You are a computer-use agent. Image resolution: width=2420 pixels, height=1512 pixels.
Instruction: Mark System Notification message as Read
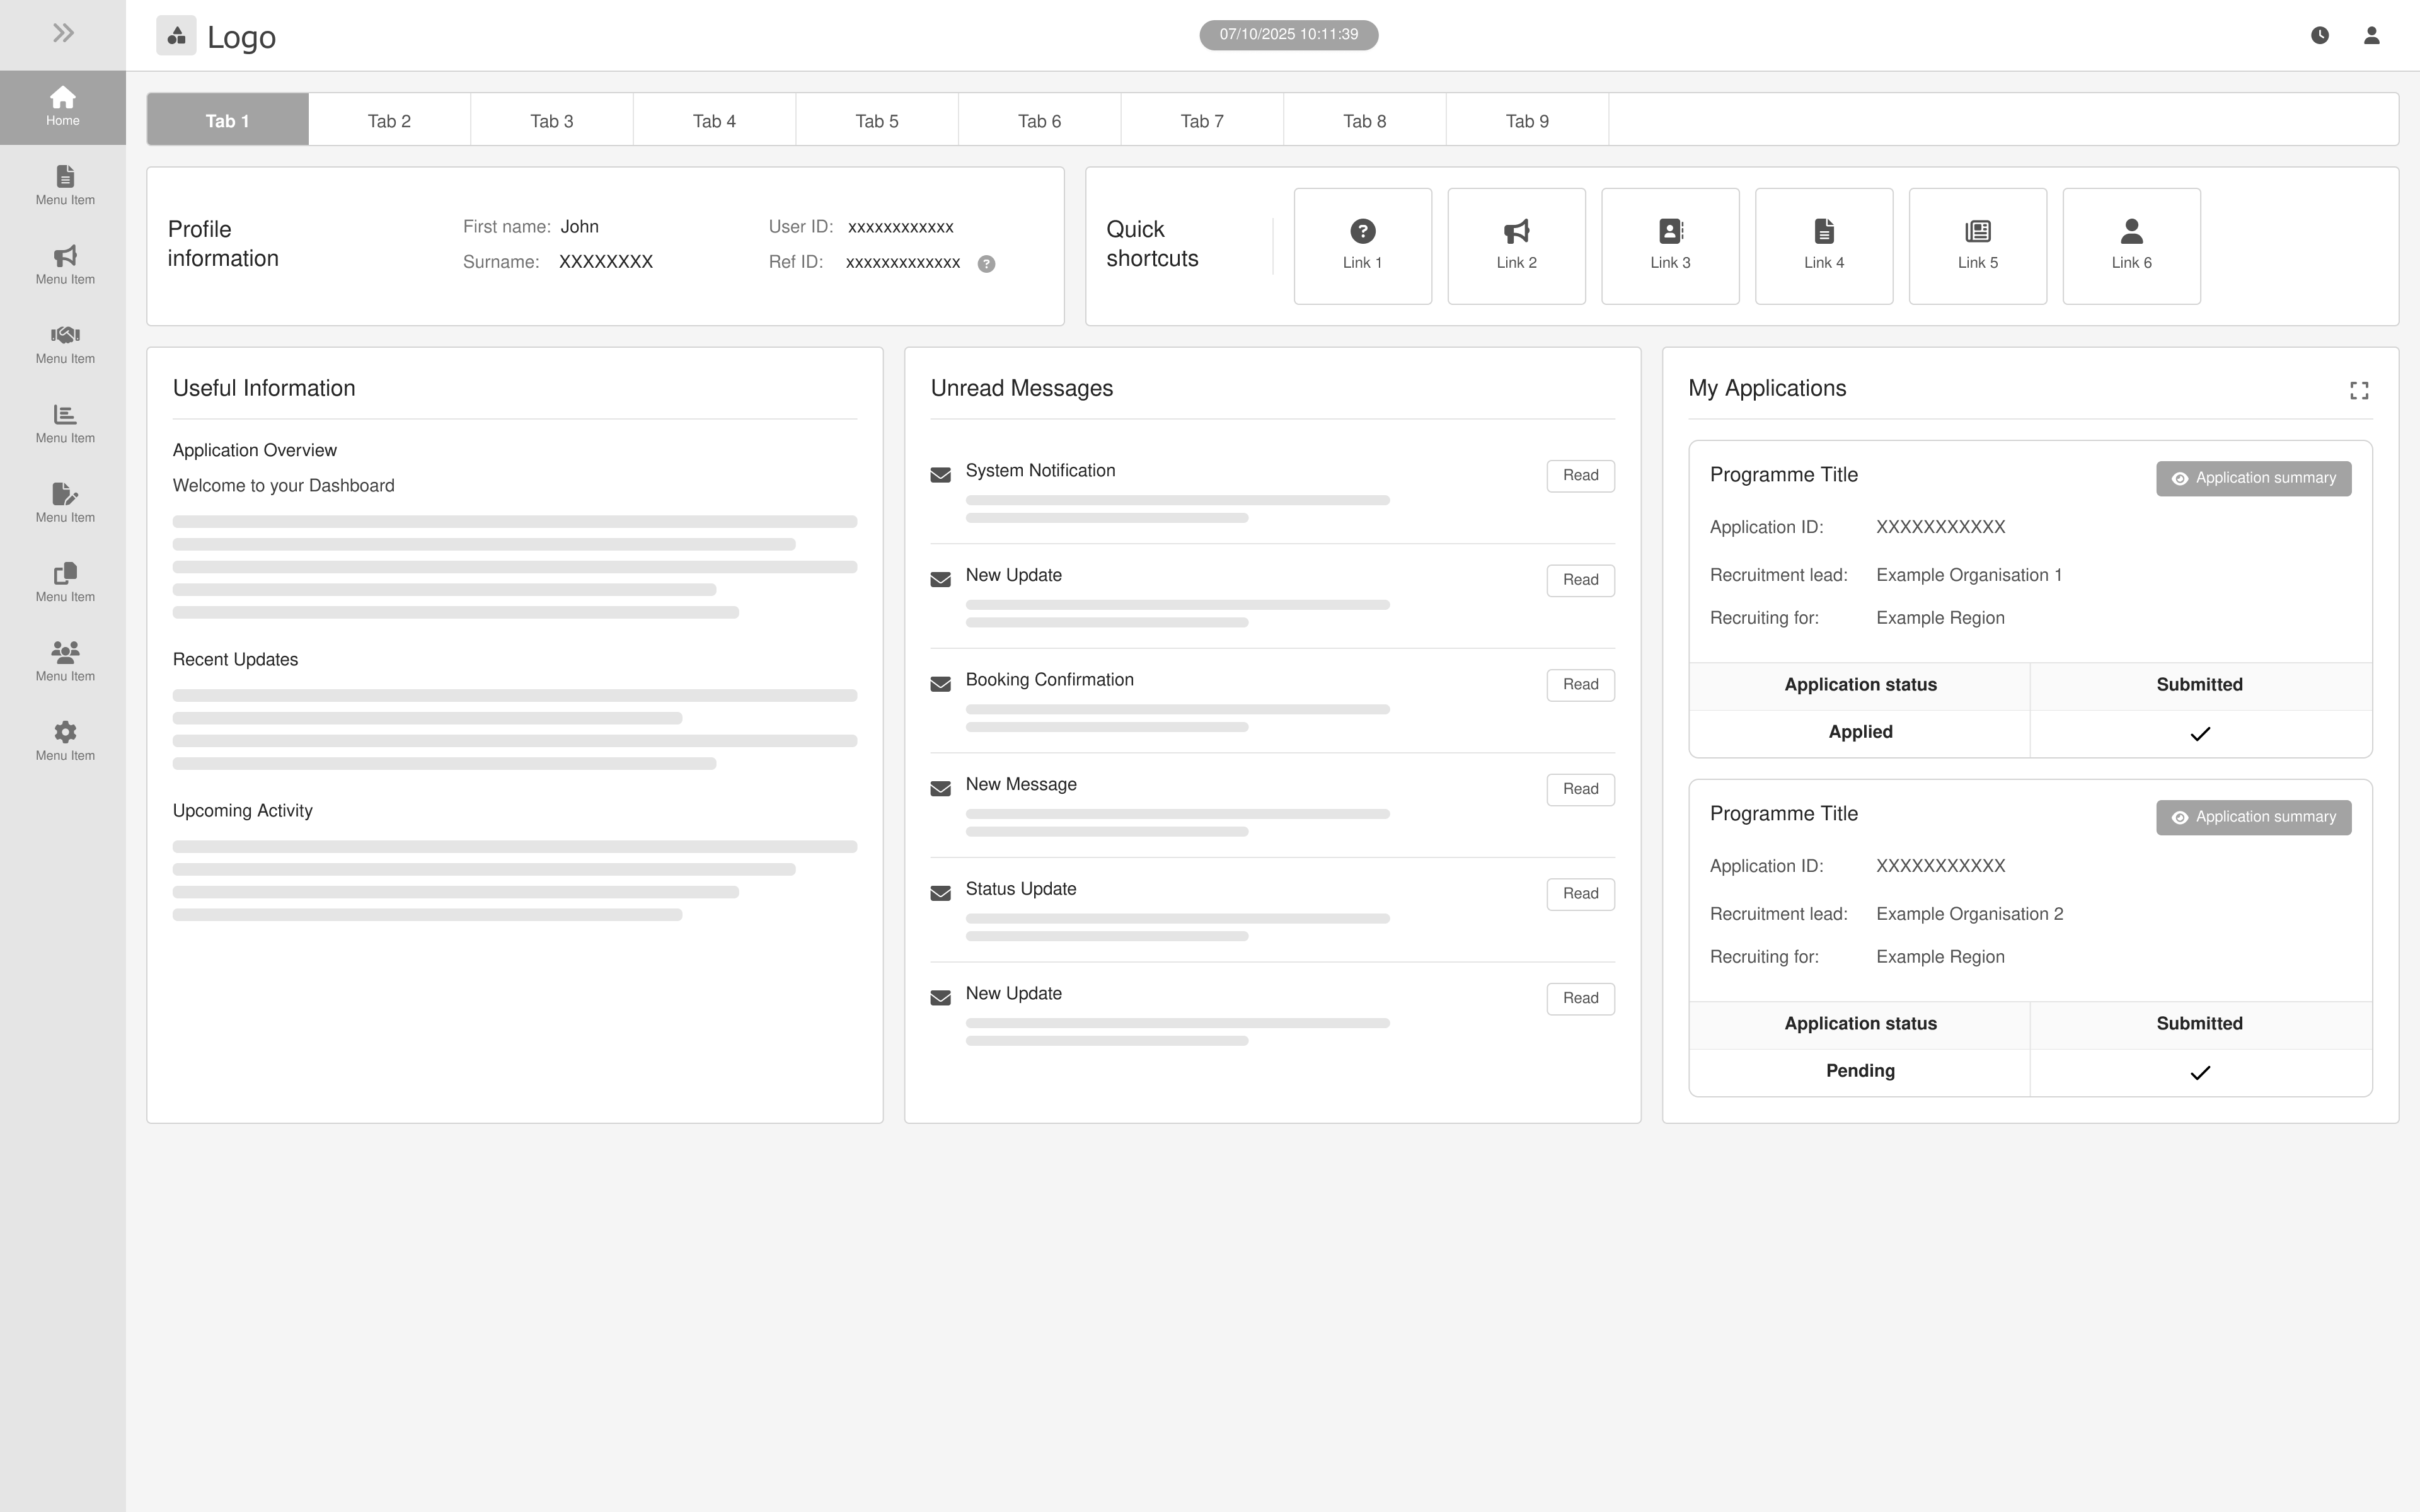tap(1580, 476)
